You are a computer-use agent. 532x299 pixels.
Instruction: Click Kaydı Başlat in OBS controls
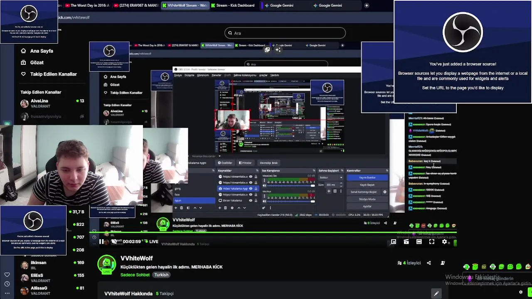[x=367, y=185]
